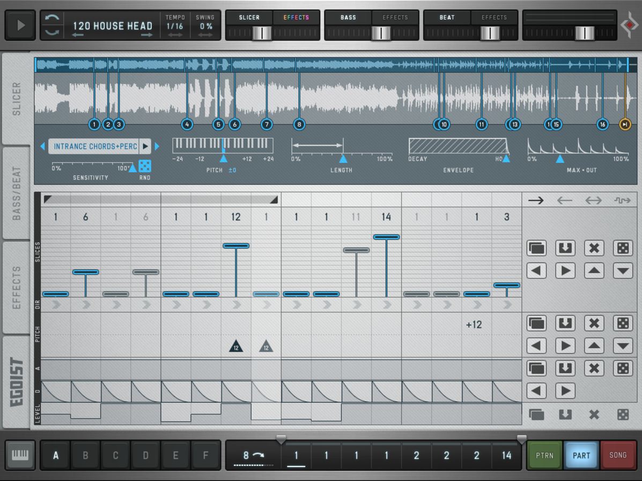Viewport: 642px width, 481px height.
Task: Click copy icon in pitch row controls
Action: (x=536, y=323)
